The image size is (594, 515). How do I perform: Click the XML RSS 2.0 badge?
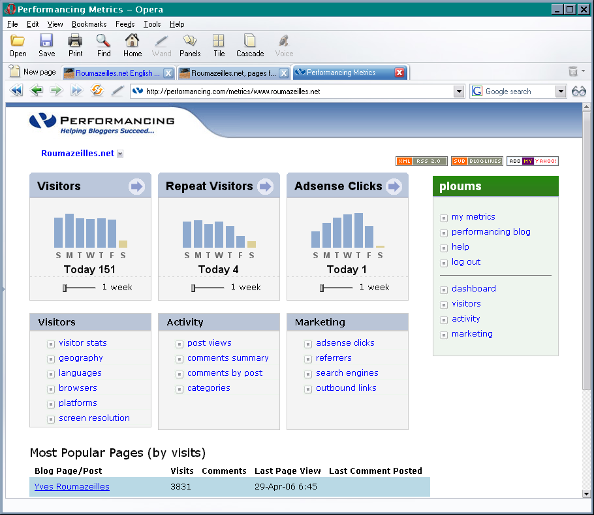421,161
